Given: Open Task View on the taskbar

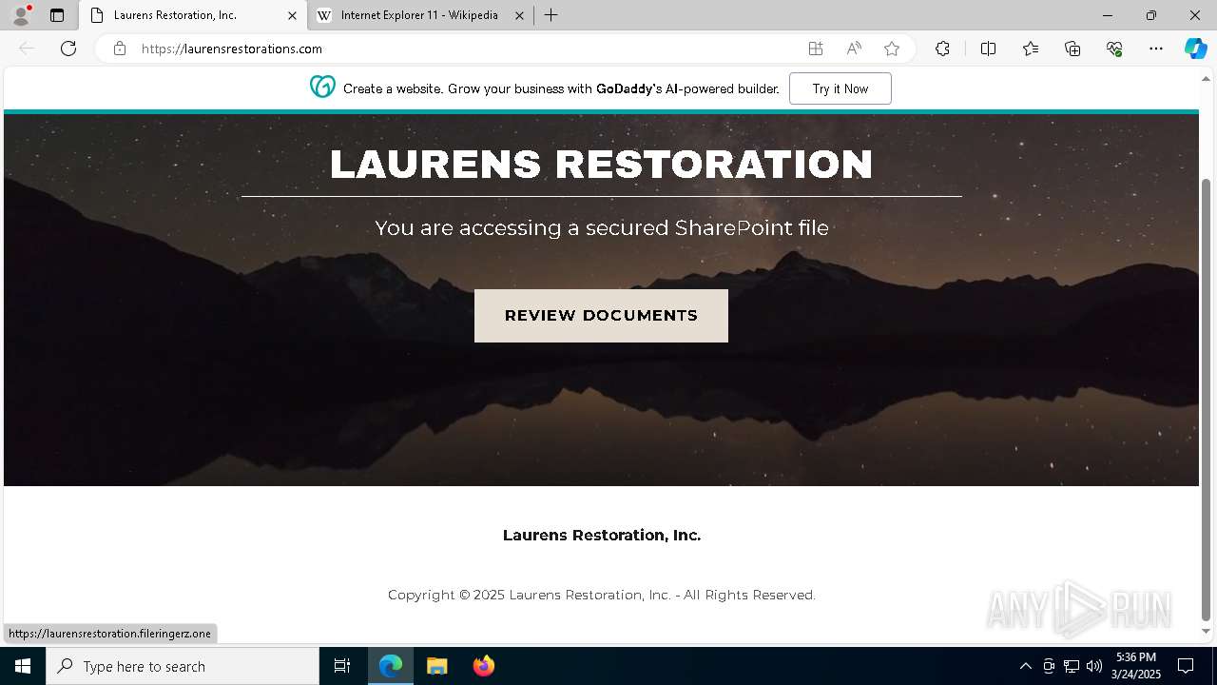Looking at the screenshot, I should coord(342,666).
